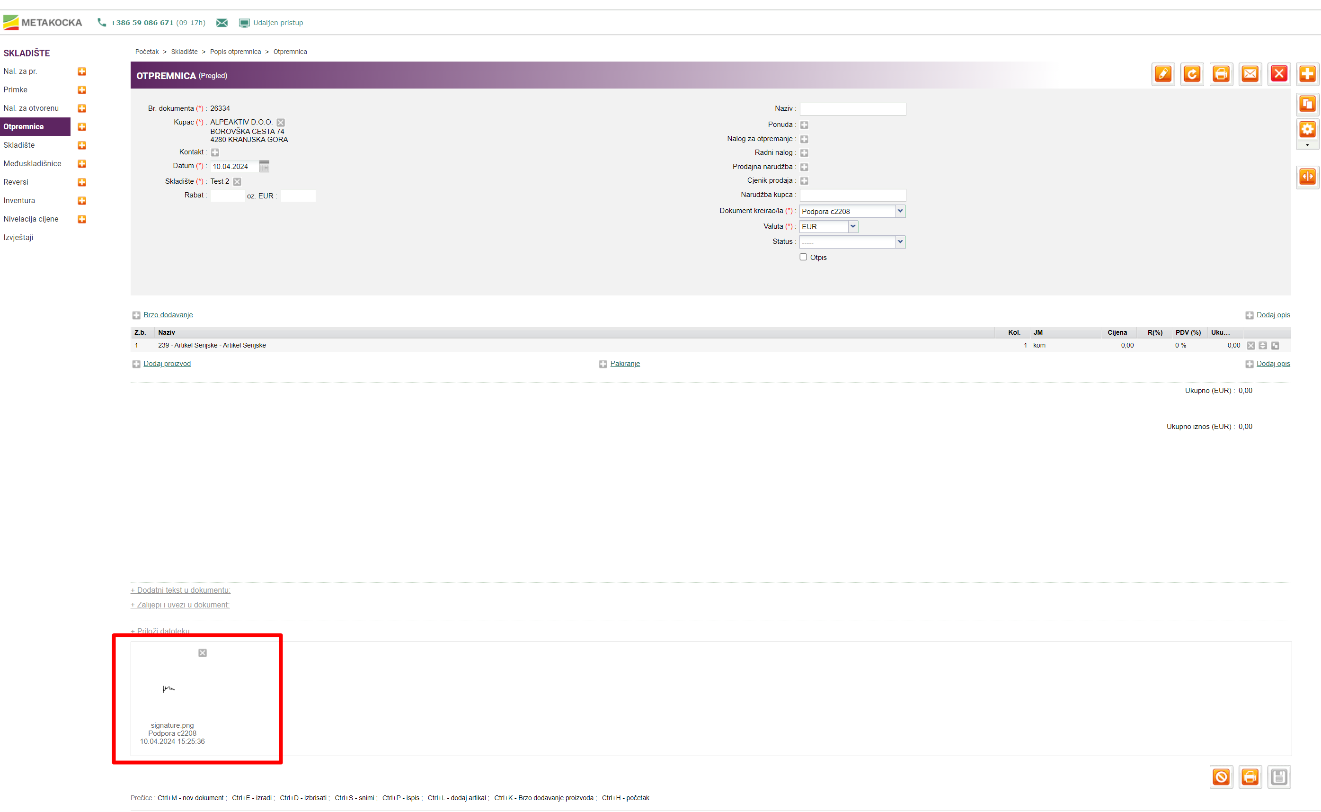Click the orange plus new document icon
This screenshot has height=812, width=1321.
pyautogui.click(x=1307, y=74)
